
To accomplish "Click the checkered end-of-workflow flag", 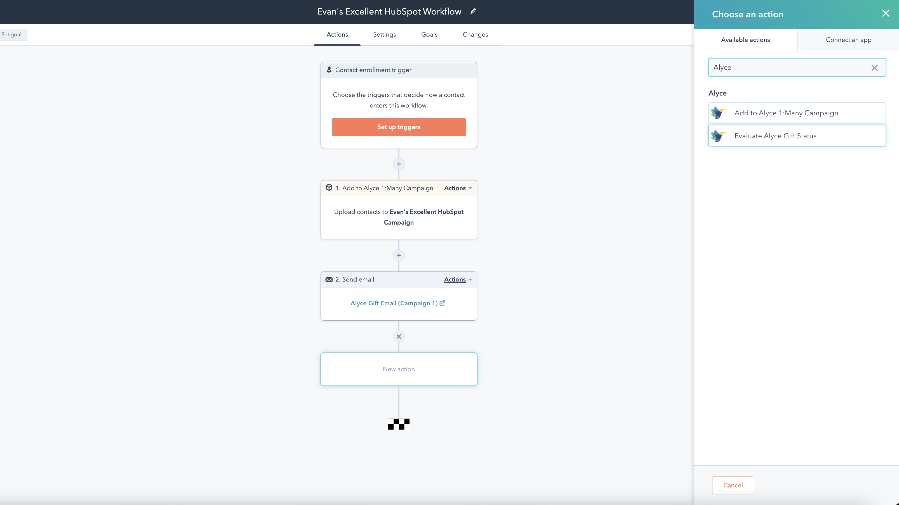I will (x=399, y=424).
